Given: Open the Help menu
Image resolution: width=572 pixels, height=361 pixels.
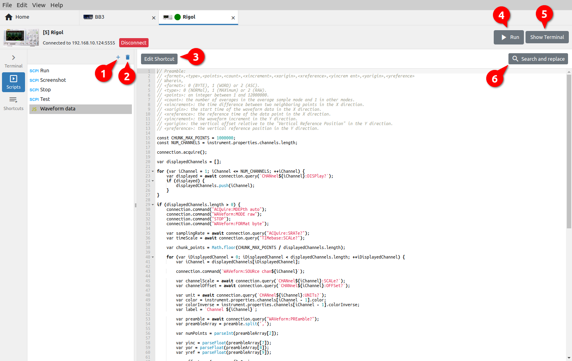Looking at the screenshot, I should [x=57, y=5].
